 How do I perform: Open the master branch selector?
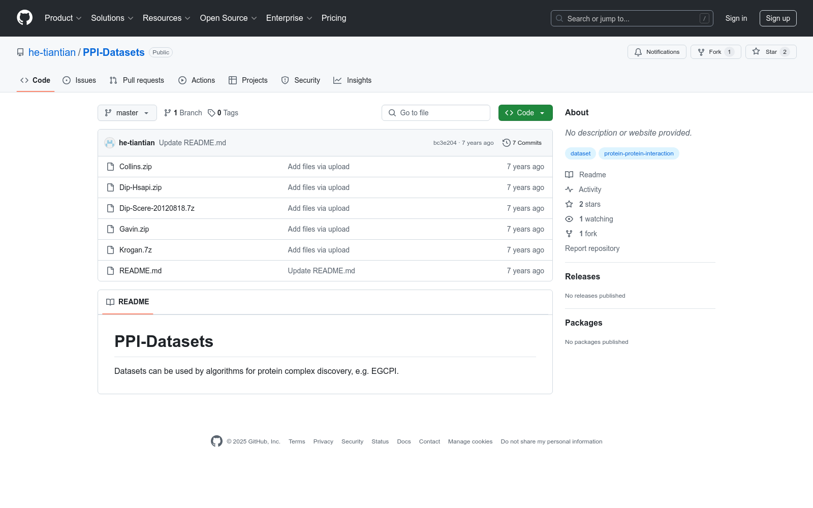(127, 113)
